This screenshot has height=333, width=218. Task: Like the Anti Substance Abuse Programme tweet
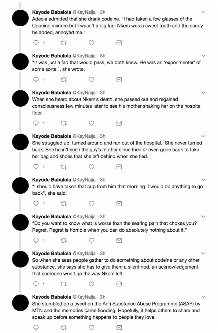click(x=91, y=328)
